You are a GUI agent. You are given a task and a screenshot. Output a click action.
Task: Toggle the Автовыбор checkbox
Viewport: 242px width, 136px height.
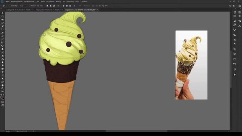(x=9, y=6)
